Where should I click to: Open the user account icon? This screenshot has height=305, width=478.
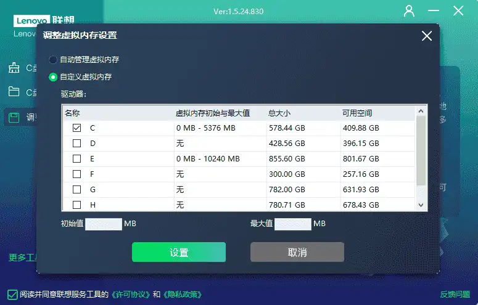409,11
